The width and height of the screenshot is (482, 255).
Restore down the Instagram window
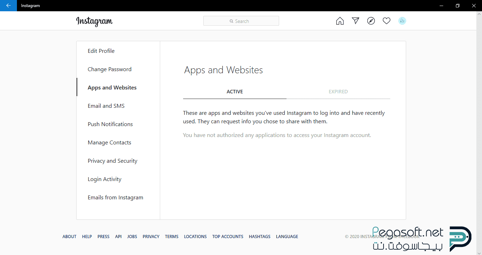(458, 6)
